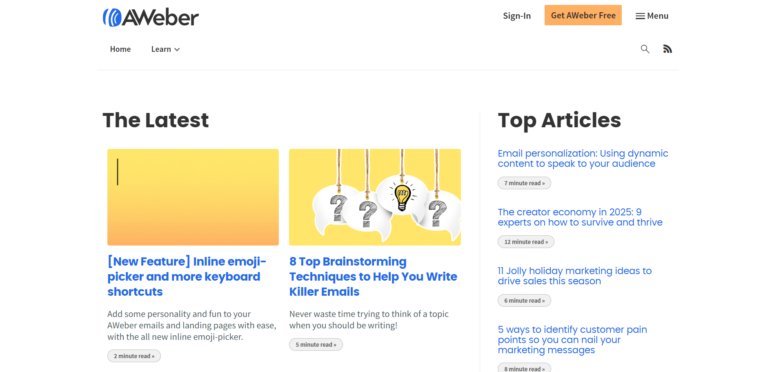Open the search icon
This screenshot has height=372, width=772.
point(645,49)
